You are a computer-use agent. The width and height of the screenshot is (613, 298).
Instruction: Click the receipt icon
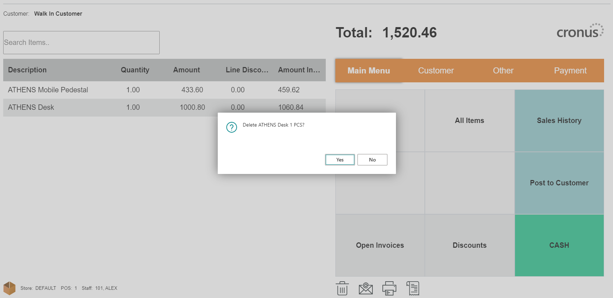413,288
